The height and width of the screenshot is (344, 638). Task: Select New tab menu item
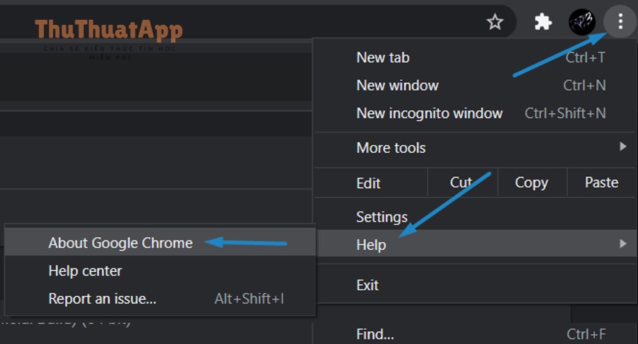pos(475,57)
